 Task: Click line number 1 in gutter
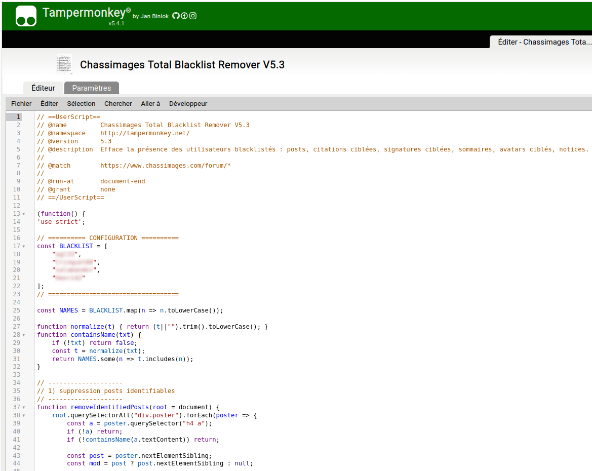[x=18, y=116]
